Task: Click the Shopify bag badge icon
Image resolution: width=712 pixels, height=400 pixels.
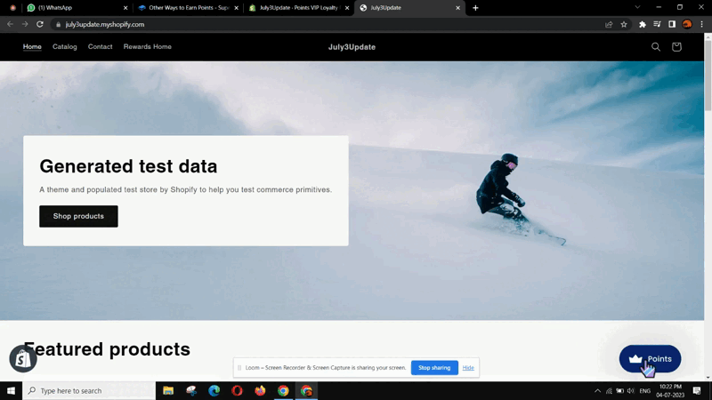Action: point(22,358)
